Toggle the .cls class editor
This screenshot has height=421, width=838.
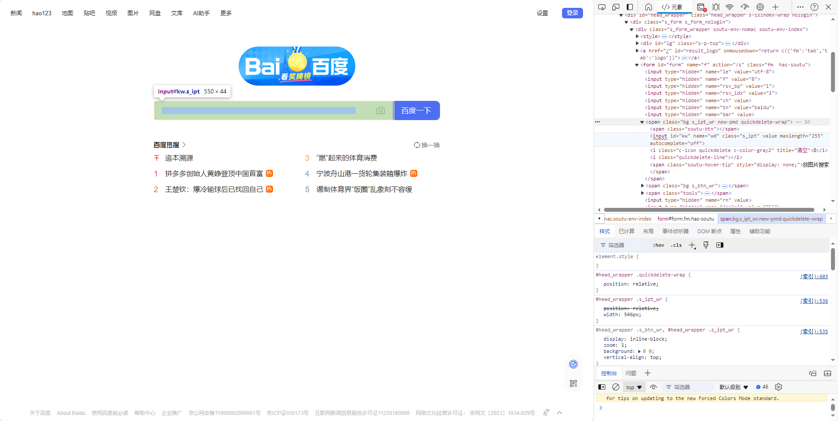tap(676, 245)
